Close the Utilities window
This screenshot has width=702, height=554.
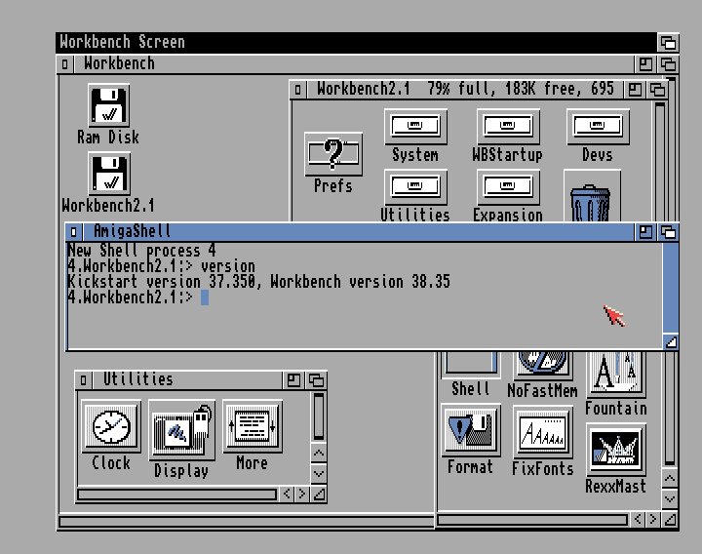click(83, 380)
